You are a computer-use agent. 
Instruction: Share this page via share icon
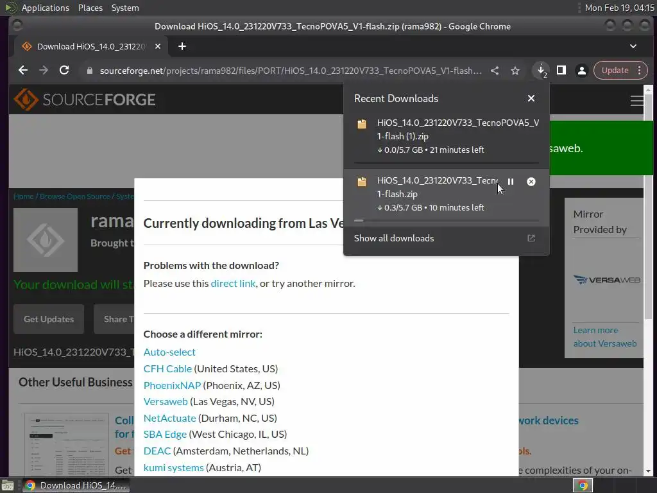coord(495,71)
